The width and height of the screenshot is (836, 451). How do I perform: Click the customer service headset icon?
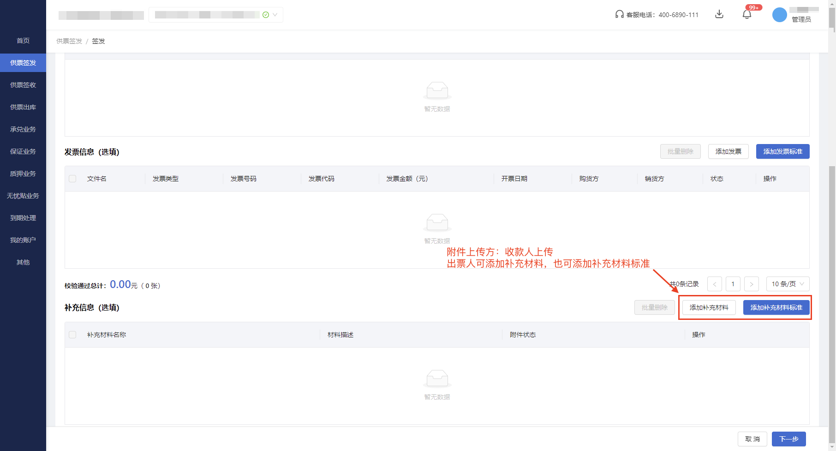pyautogui.click(x=619, y=14)
